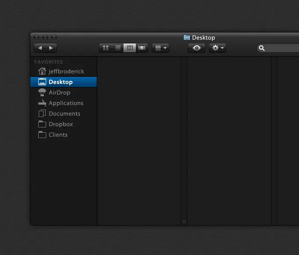This screenshot has width=299, height=255.
Task: Click the FAVORITES section header
Action: (x=49, y=62)
